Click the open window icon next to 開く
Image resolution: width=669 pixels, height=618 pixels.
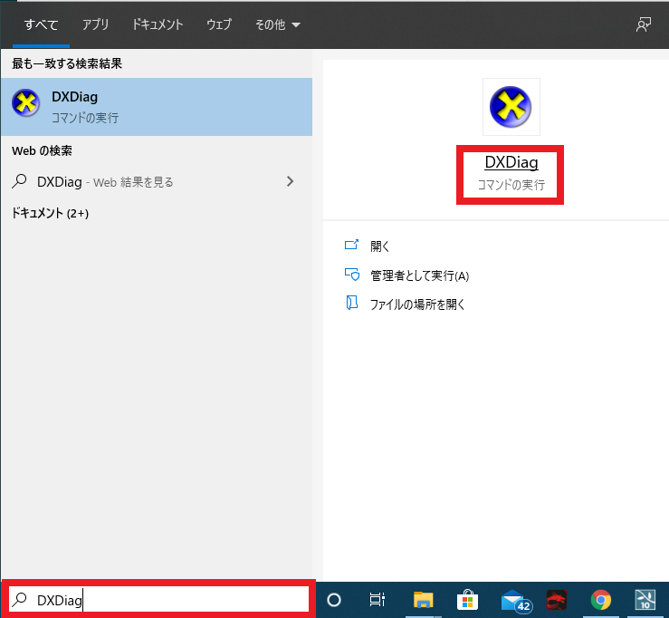(x=351, y=245)
